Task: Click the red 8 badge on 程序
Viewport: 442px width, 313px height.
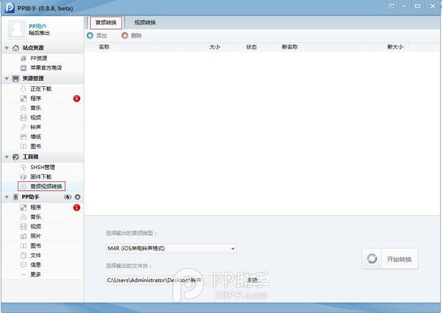Action: [x=76, y=98]
